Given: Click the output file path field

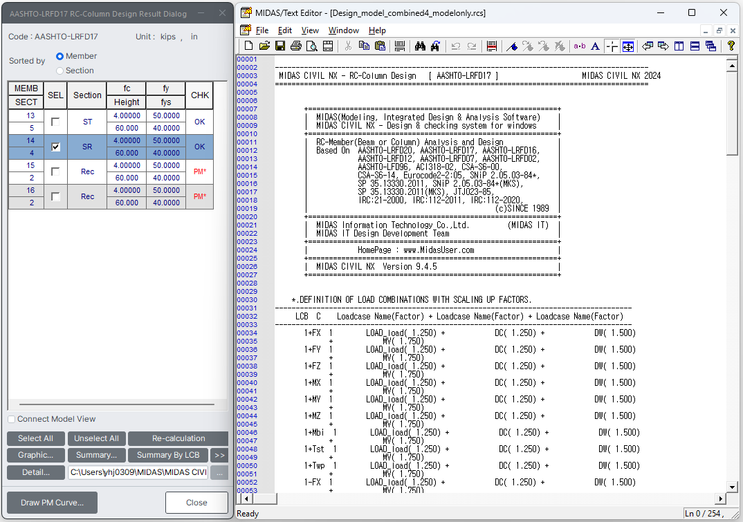Looking at the screenshot, I should tap(138, 472).
